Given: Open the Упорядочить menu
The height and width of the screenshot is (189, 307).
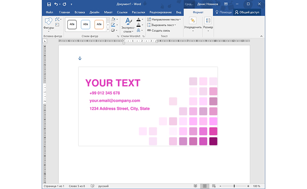Looking at the screenshot, I should pos(193,24).
